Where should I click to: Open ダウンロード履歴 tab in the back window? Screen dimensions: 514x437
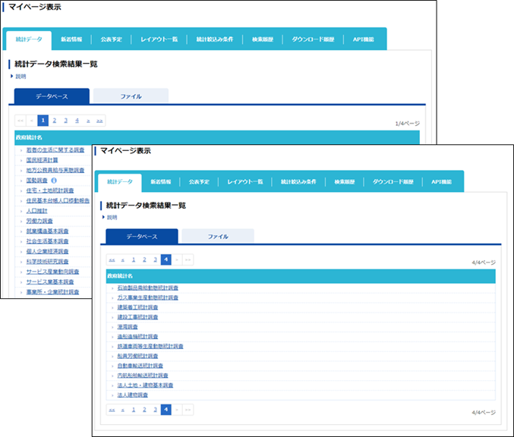(x=313, y=39)
